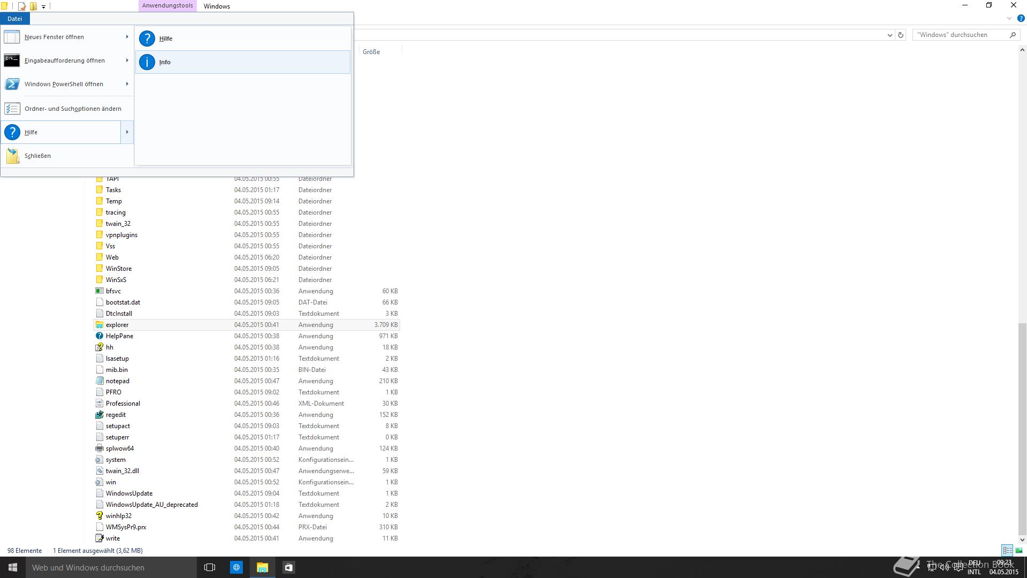
Task: Switch to the large thumbnails view toggle
Action: pyautogui.click(x=1019, y=550)
